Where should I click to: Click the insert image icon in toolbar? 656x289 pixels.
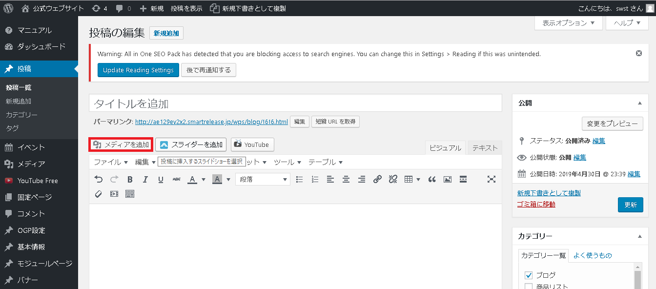coord(448,179)
